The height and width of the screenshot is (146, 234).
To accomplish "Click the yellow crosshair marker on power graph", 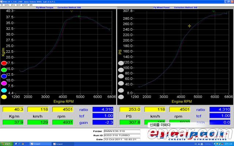I will [x=189, y=26].
